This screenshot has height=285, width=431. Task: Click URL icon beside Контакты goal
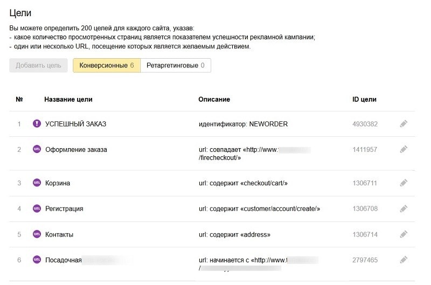click(37, 234)
